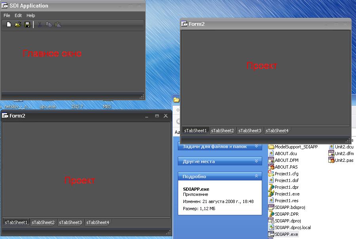This screenshot has height=239, width=356.
Task: Click the Проект label in upper-right Form2
Action: tap(262, 66)
